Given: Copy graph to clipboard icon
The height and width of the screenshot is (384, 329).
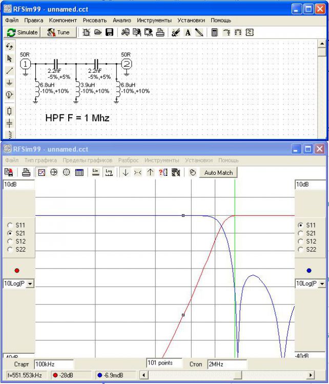Looking at the screenshot, I should (x=9, y=172).
